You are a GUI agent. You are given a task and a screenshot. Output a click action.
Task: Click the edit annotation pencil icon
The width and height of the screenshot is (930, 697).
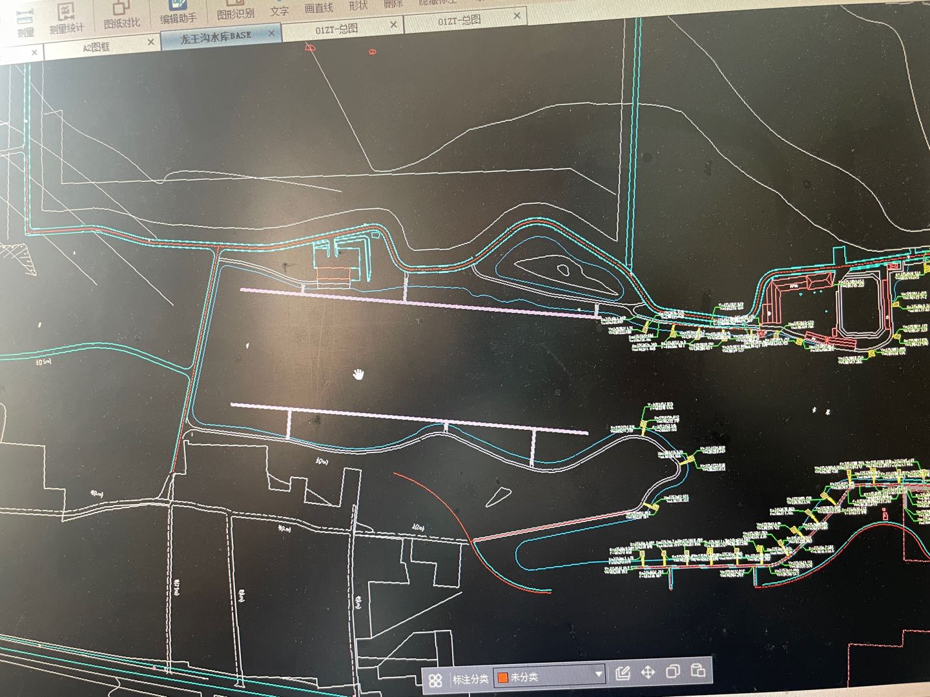[623, 673]
